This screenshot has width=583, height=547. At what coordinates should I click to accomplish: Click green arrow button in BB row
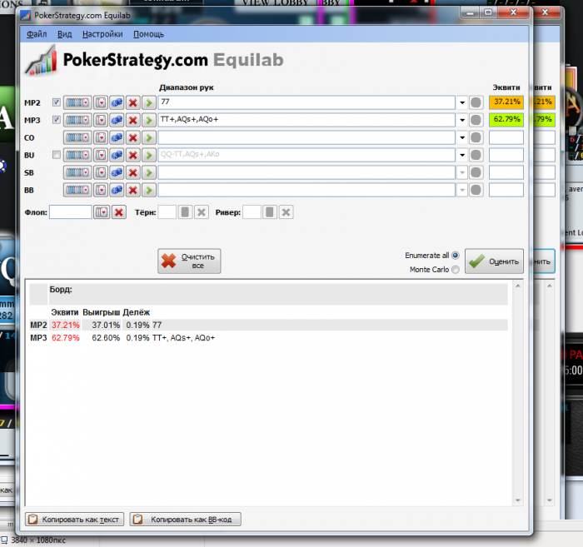click(149, 190)
